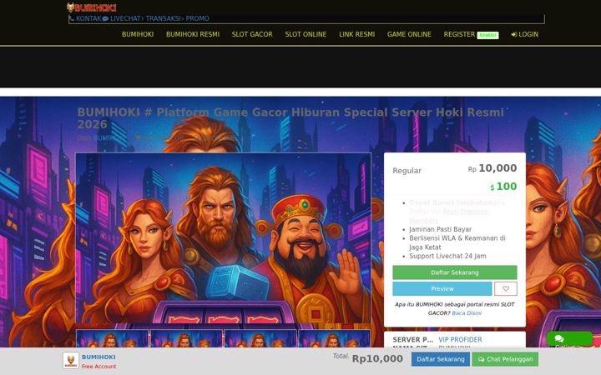Select BUMIHOKI RESMI menu item

click(x=193, y=34)
